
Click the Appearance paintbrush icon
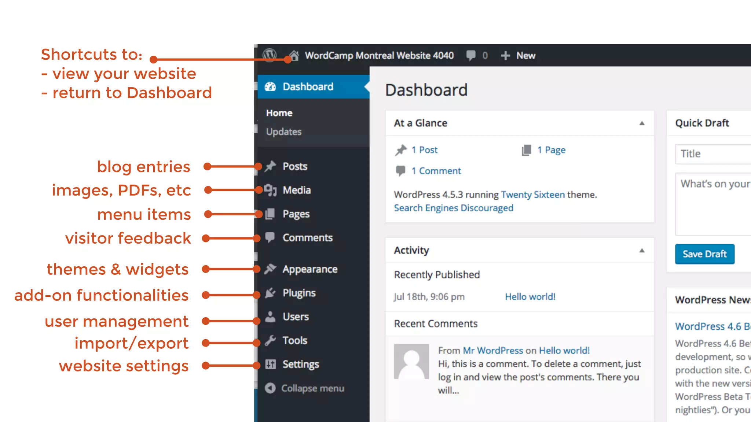[270, 269]
